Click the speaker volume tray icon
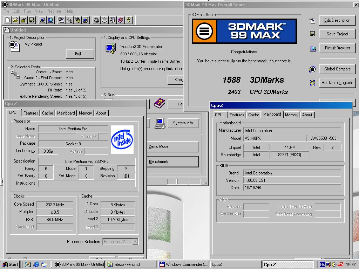359x269 pixels. tap(334, 264)
